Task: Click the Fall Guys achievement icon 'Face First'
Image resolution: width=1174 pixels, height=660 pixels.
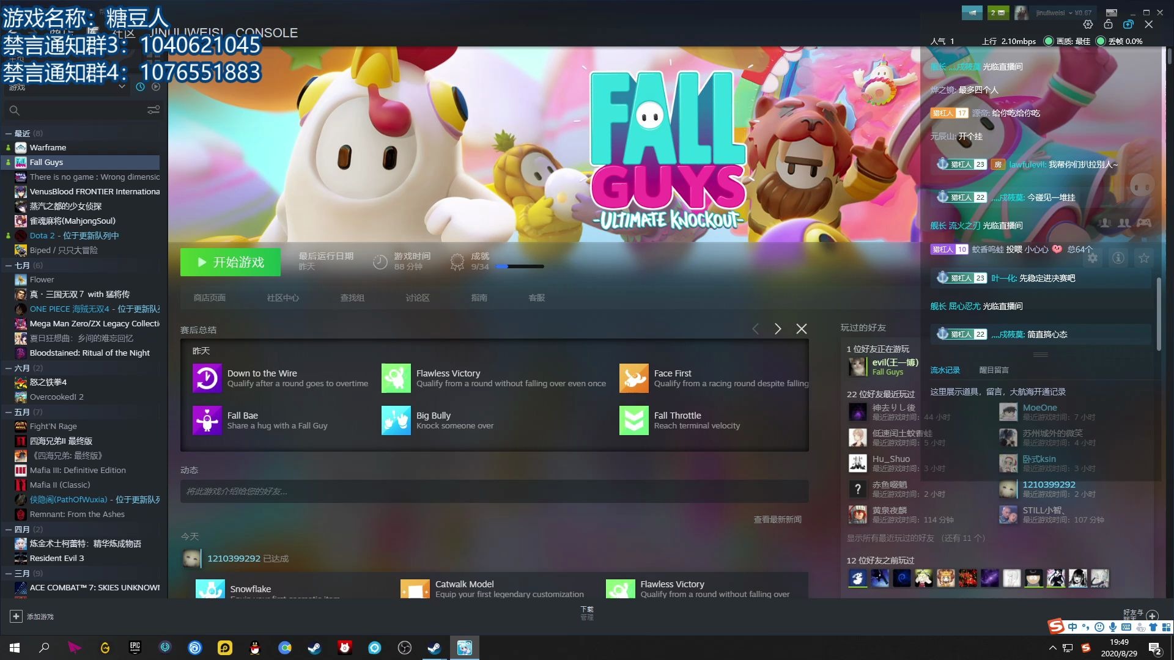Action: 633,377
